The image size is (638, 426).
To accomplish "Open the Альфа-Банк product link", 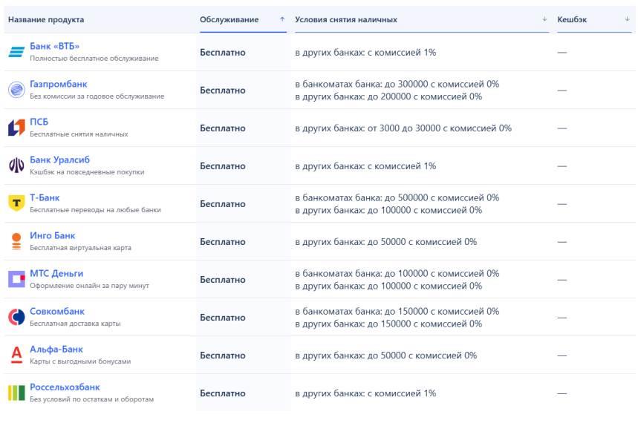I will pyautogui.click(x=56, y=349).
